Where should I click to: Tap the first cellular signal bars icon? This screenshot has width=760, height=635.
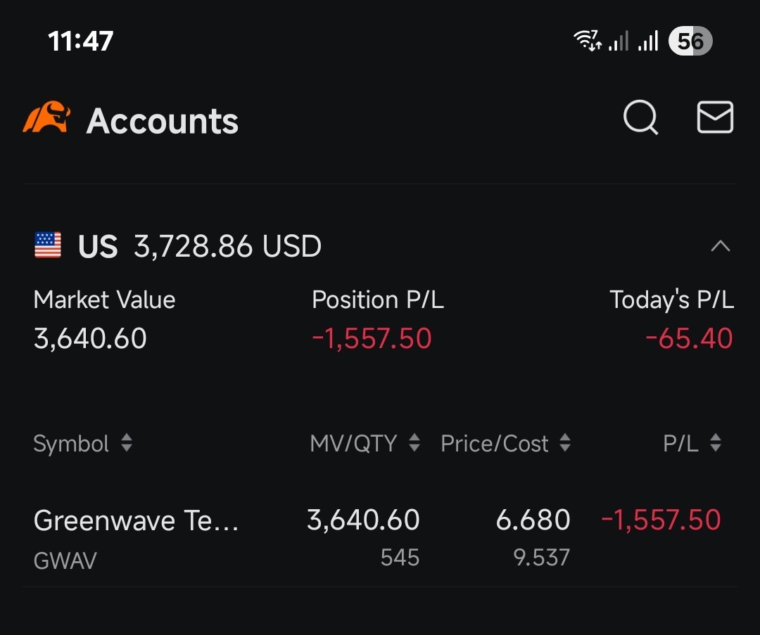coord(619,41)
